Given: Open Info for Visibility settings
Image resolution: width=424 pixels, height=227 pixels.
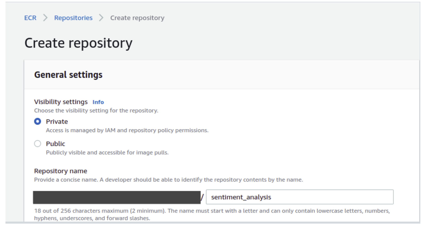Looking at the screenshot, I should pos(98,102).
